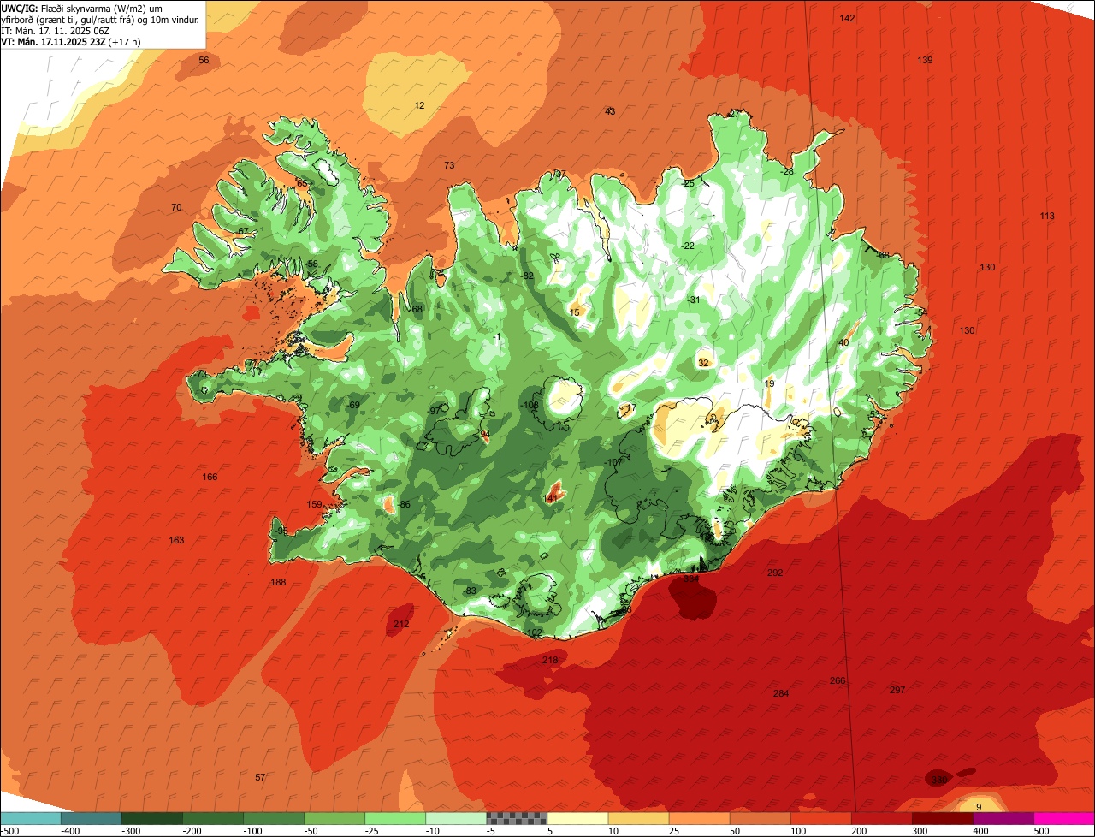Click the map value 142 in the northeast
The image size is (1095, 837).
847,18
